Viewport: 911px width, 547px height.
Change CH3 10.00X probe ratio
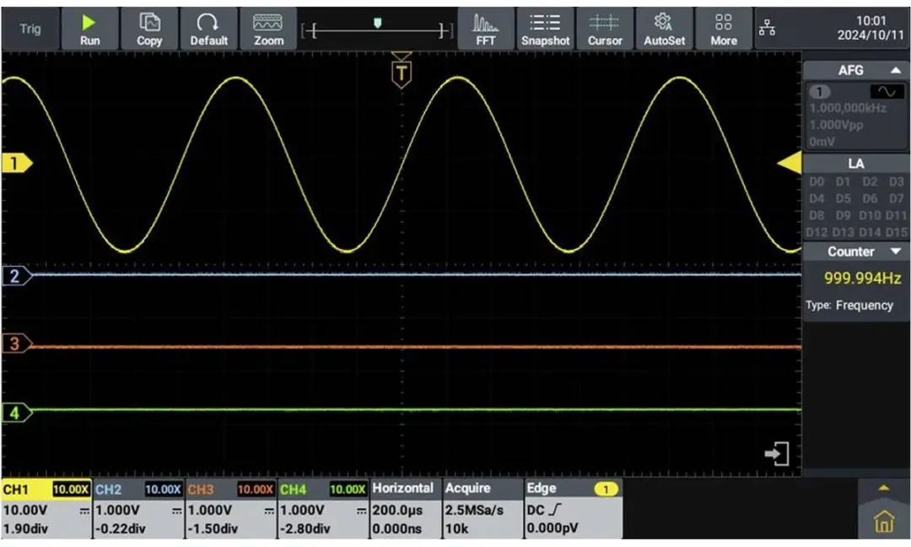click(x=255, y=490)
